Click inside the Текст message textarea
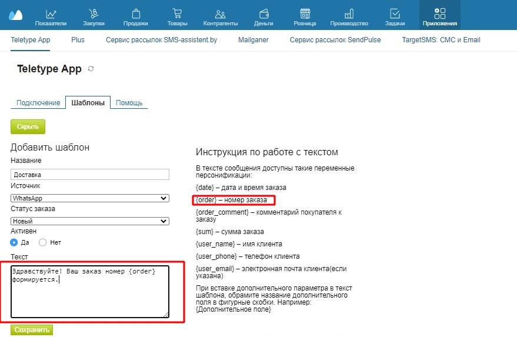517x337 pixels. tap(89, 292)
